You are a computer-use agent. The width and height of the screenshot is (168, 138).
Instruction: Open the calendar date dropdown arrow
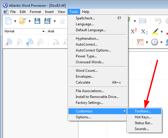pos(147,42)
